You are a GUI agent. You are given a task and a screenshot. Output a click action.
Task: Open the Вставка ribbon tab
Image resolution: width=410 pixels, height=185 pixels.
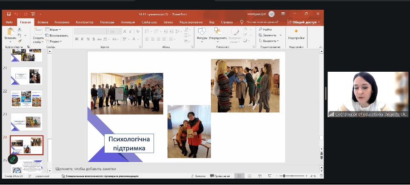(x=43, y=22)
